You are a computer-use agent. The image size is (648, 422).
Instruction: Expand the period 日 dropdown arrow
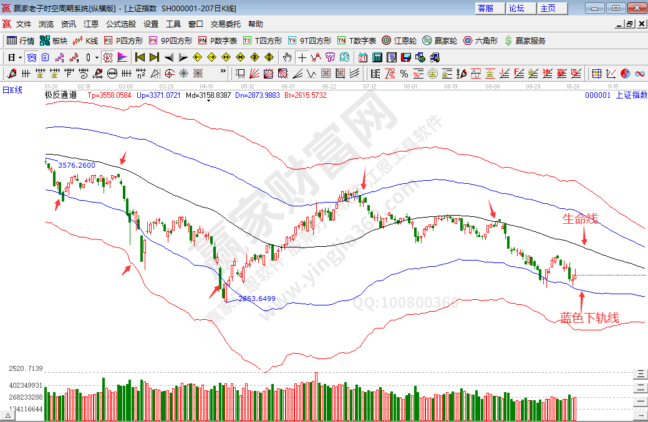coord(20,57)
